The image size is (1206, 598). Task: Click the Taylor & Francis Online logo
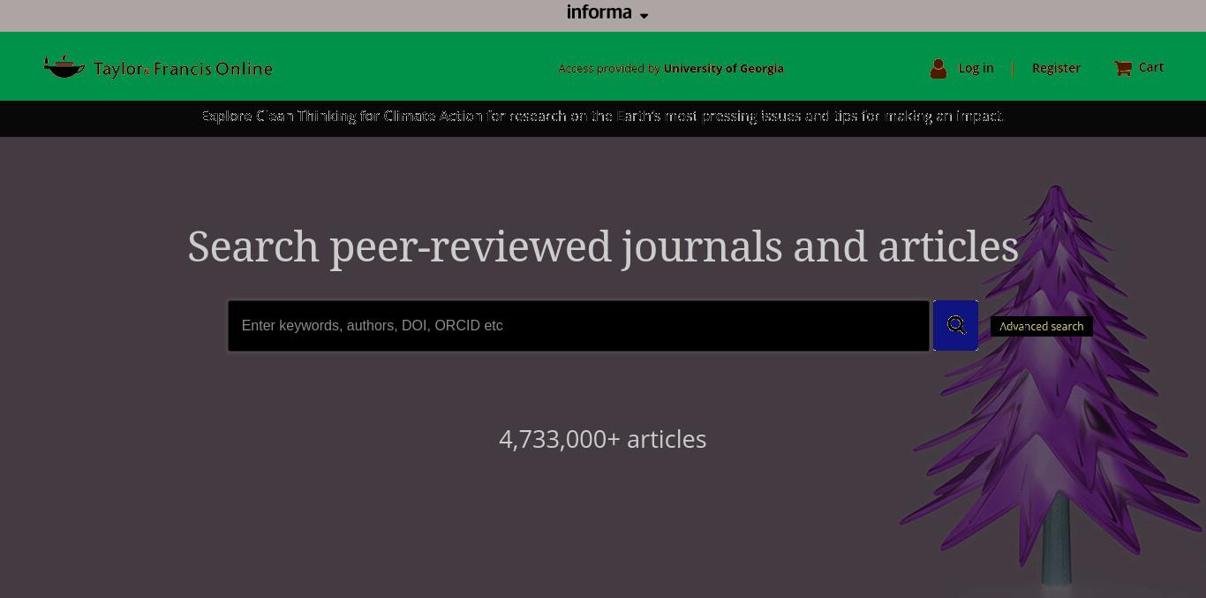158,67
